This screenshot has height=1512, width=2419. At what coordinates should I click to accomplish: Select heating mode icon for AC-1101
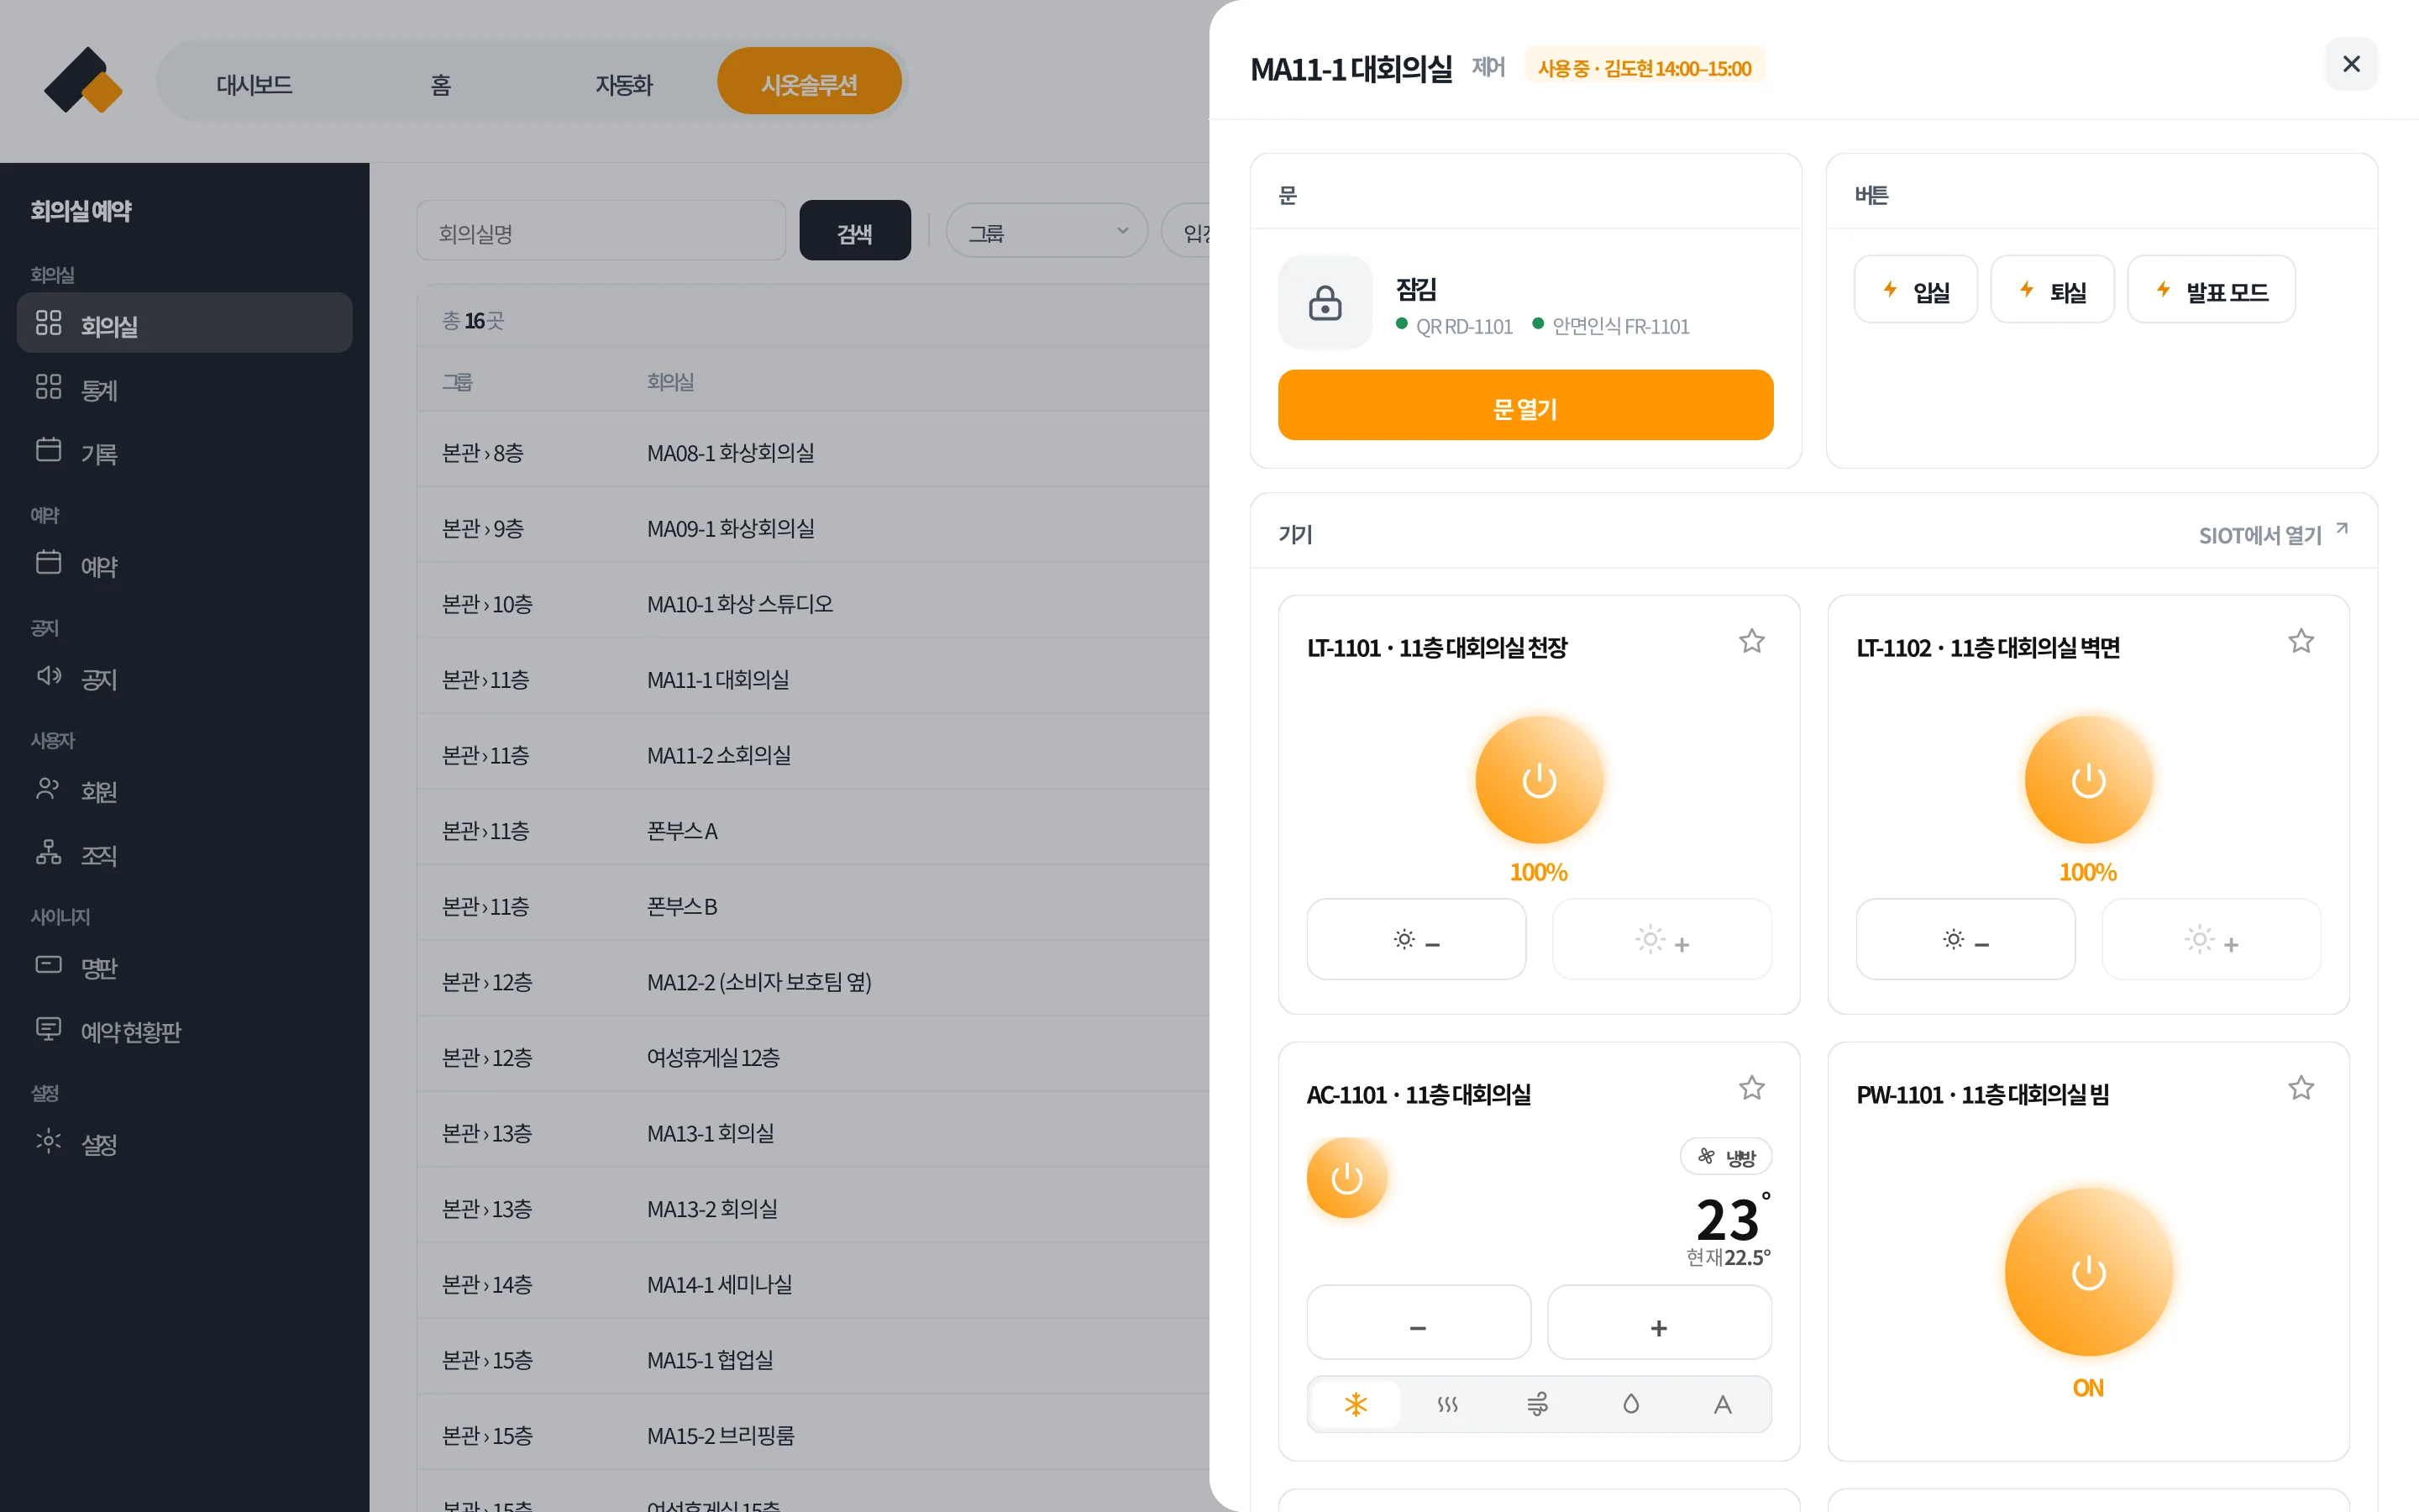click(1447, 1404)
